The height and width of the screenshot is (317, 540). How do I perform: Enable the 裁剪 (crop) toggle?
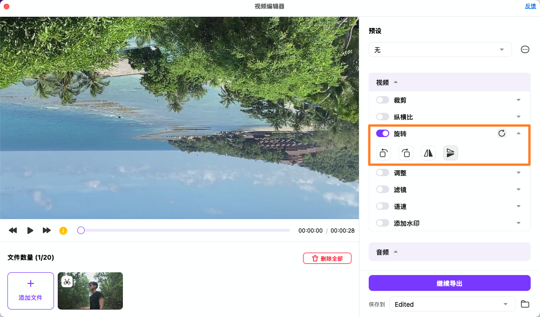point(382,99)
